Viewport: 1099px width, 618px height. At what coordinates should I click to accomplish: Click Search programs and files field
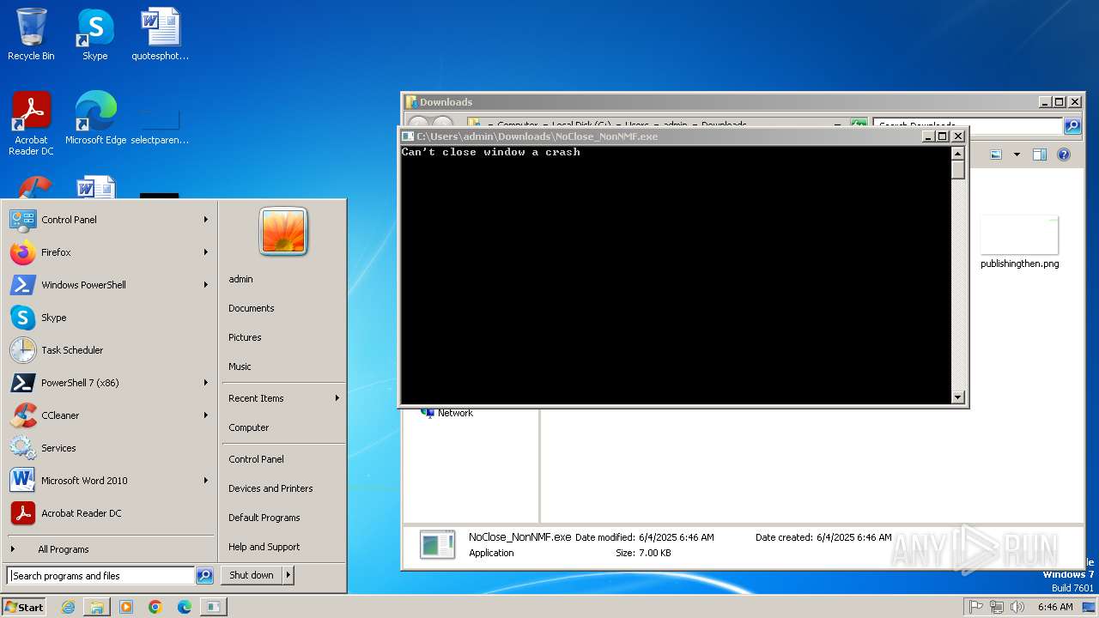[101, 576]
